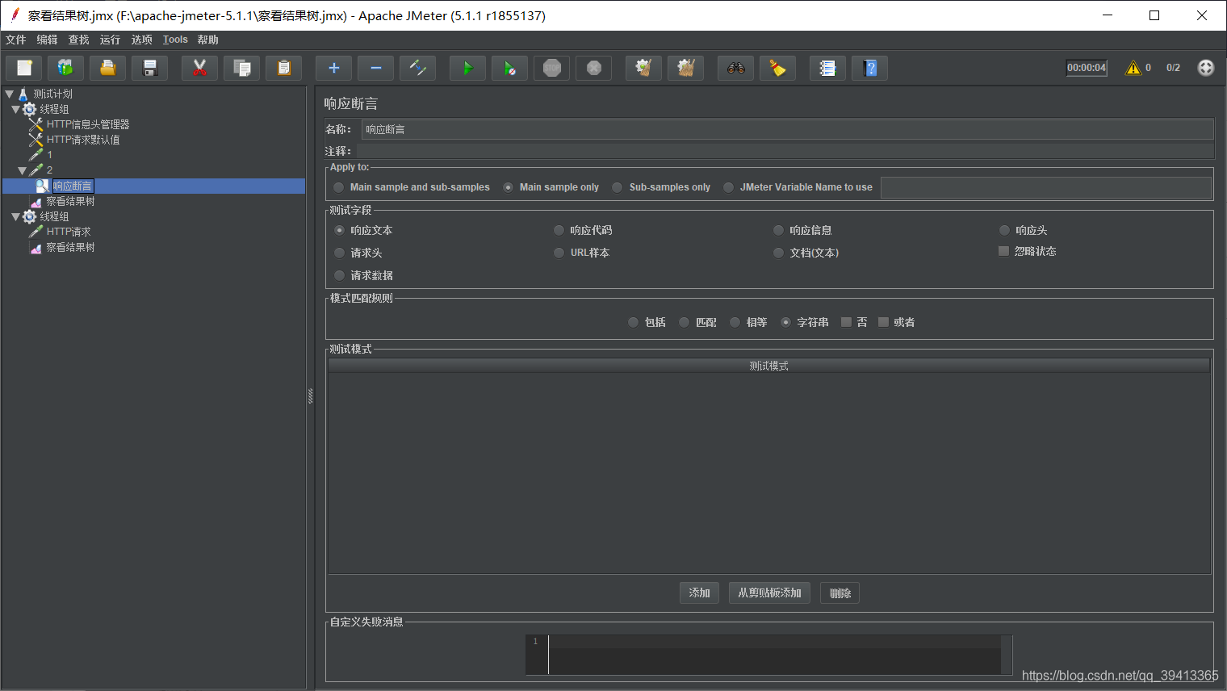Select 响应代码 test field radio
Viewport: 1227px width, 691px height.
[559, 230]
